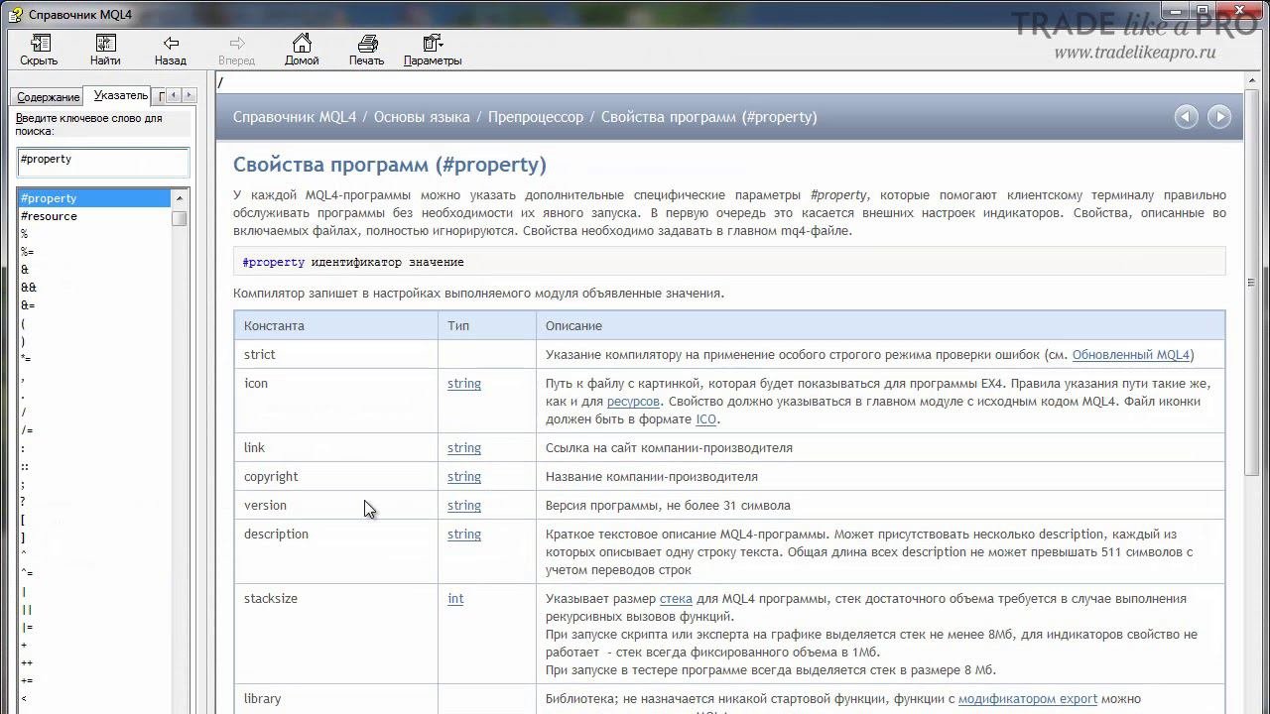The image size is (1270, 714).
Task: Follow the стека link
Action: coord(676,599)
